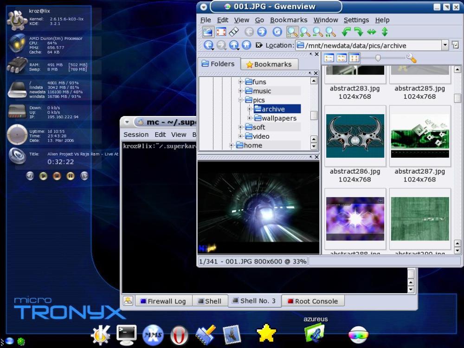
Task: Switch to the Folders tab
Action: tap(219, 64)
